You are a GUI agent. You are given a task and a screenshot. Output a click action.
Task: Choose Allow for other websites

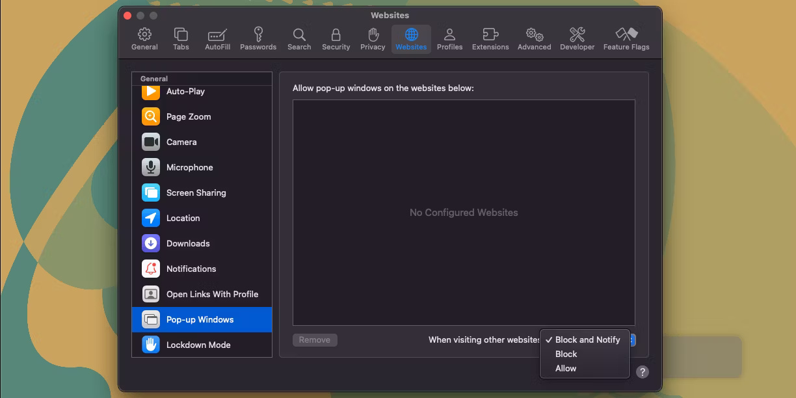(x=565, y=368)
